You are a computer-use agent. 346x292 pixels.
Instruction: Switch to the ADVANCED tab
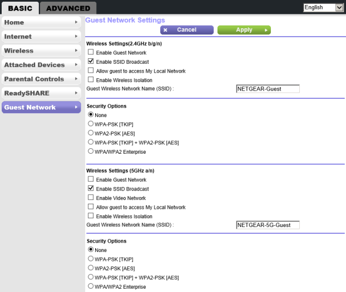tap(68, 8)
